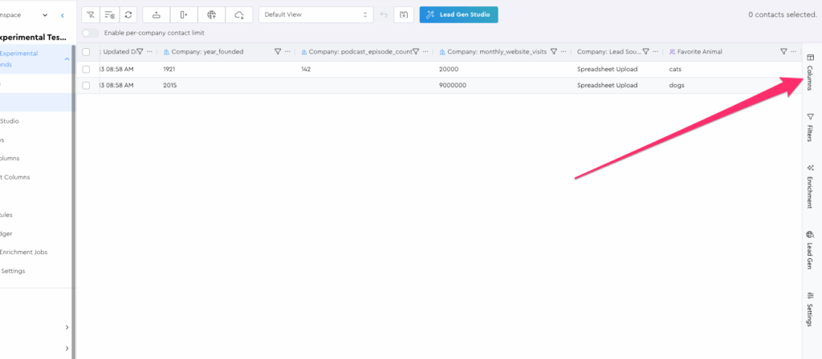The height and width of the screenshot is (359, 822).
Task: Open the Default View dropdown
Action: 315,14
